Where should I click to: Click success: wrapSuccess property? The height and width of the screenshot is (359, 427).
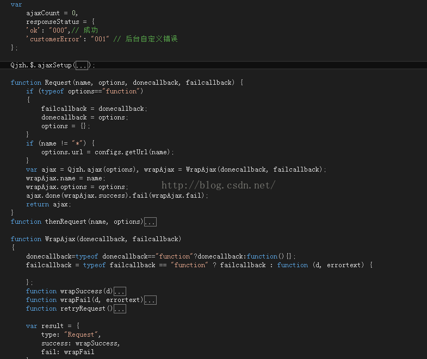click(81, 343)
